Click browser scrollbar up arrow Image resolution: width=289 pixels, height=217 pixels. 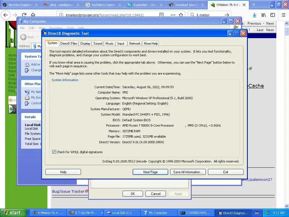[286, 23]
